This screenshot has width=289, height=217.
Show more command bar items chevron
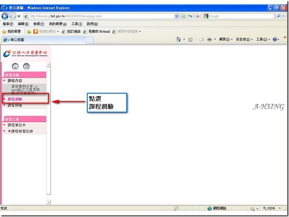285,37
